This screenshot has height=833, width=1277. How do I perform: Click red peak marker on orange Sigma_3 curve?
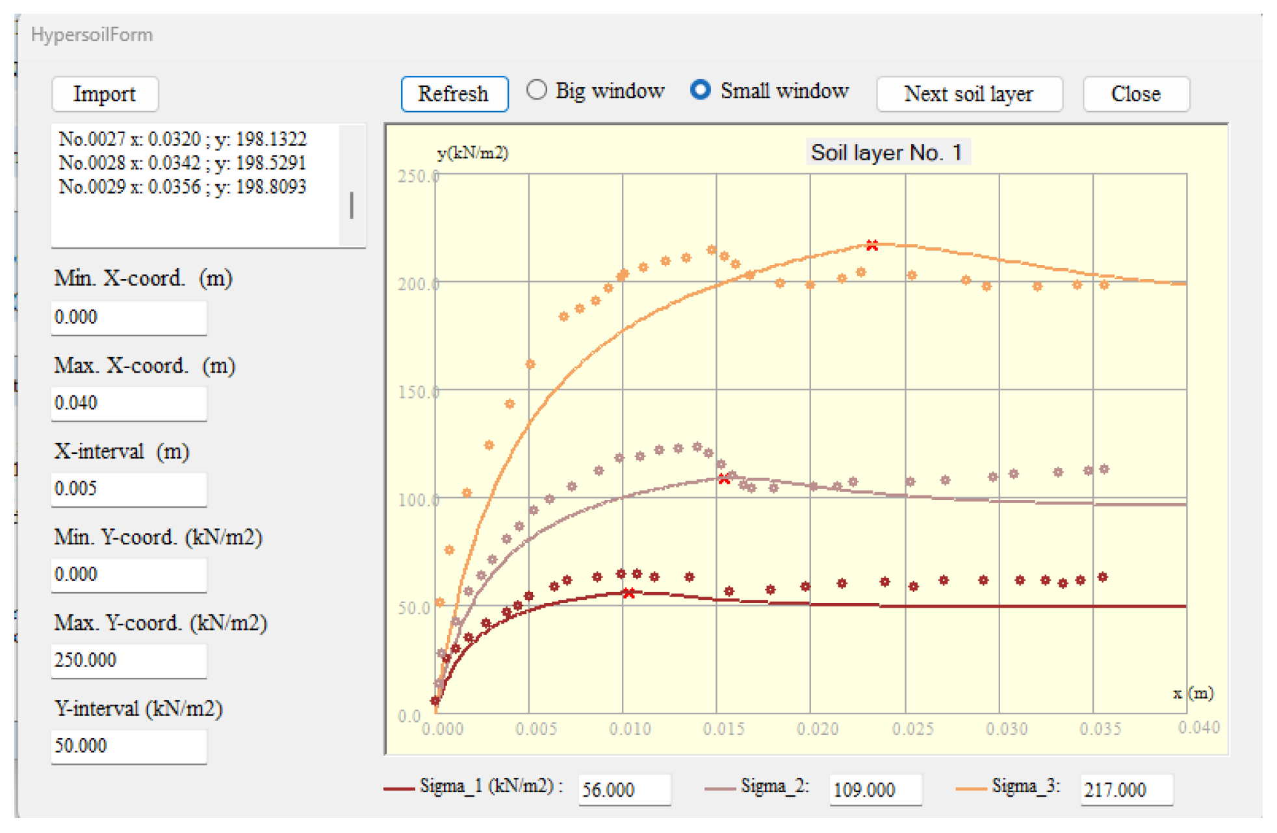coord(872,245)
